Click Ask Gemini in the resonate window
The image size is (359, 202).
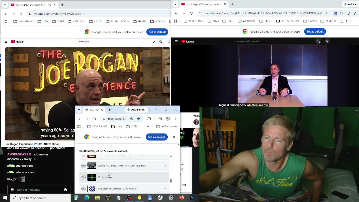click(x=136, y=110)
